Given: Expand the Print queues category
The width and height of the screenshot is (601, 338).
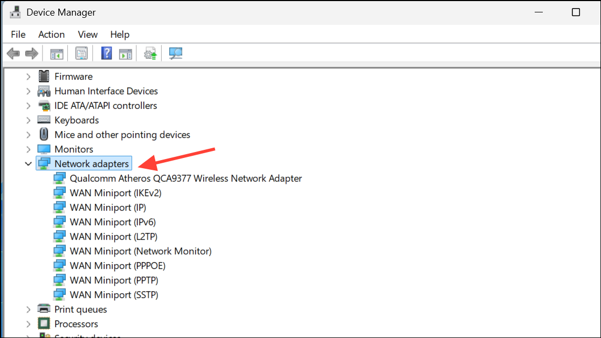Looking at the screenshot, I should (28, 309).
